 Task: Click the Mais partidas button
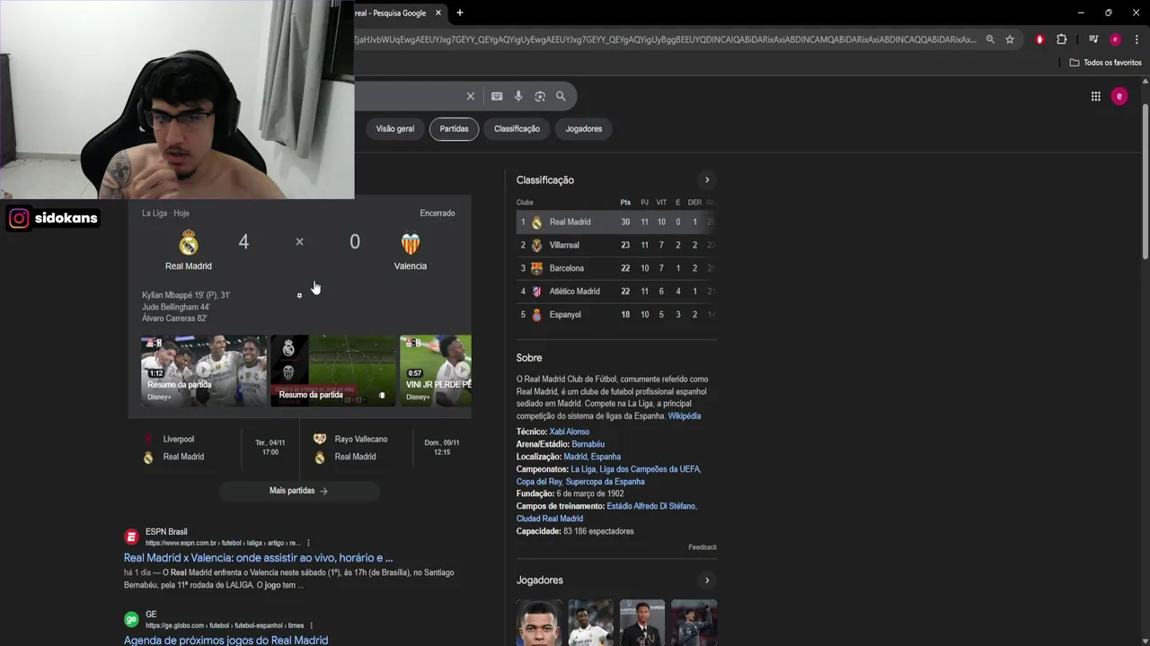coord(299,491)
